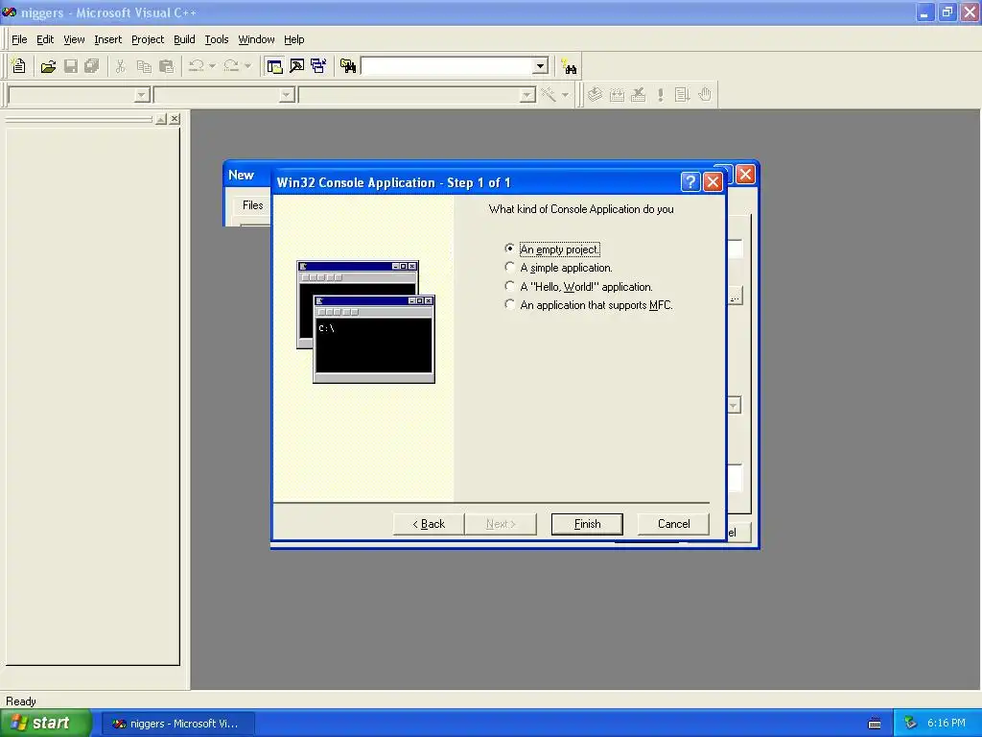Click the browse '...' button in New dialog
Image resolution: width=982 pixels, height=737 pixels.
coord(735,296)
